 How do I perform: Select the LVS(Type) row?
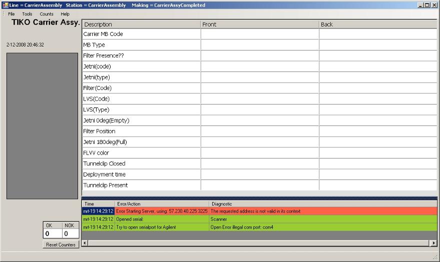point(260,109)
